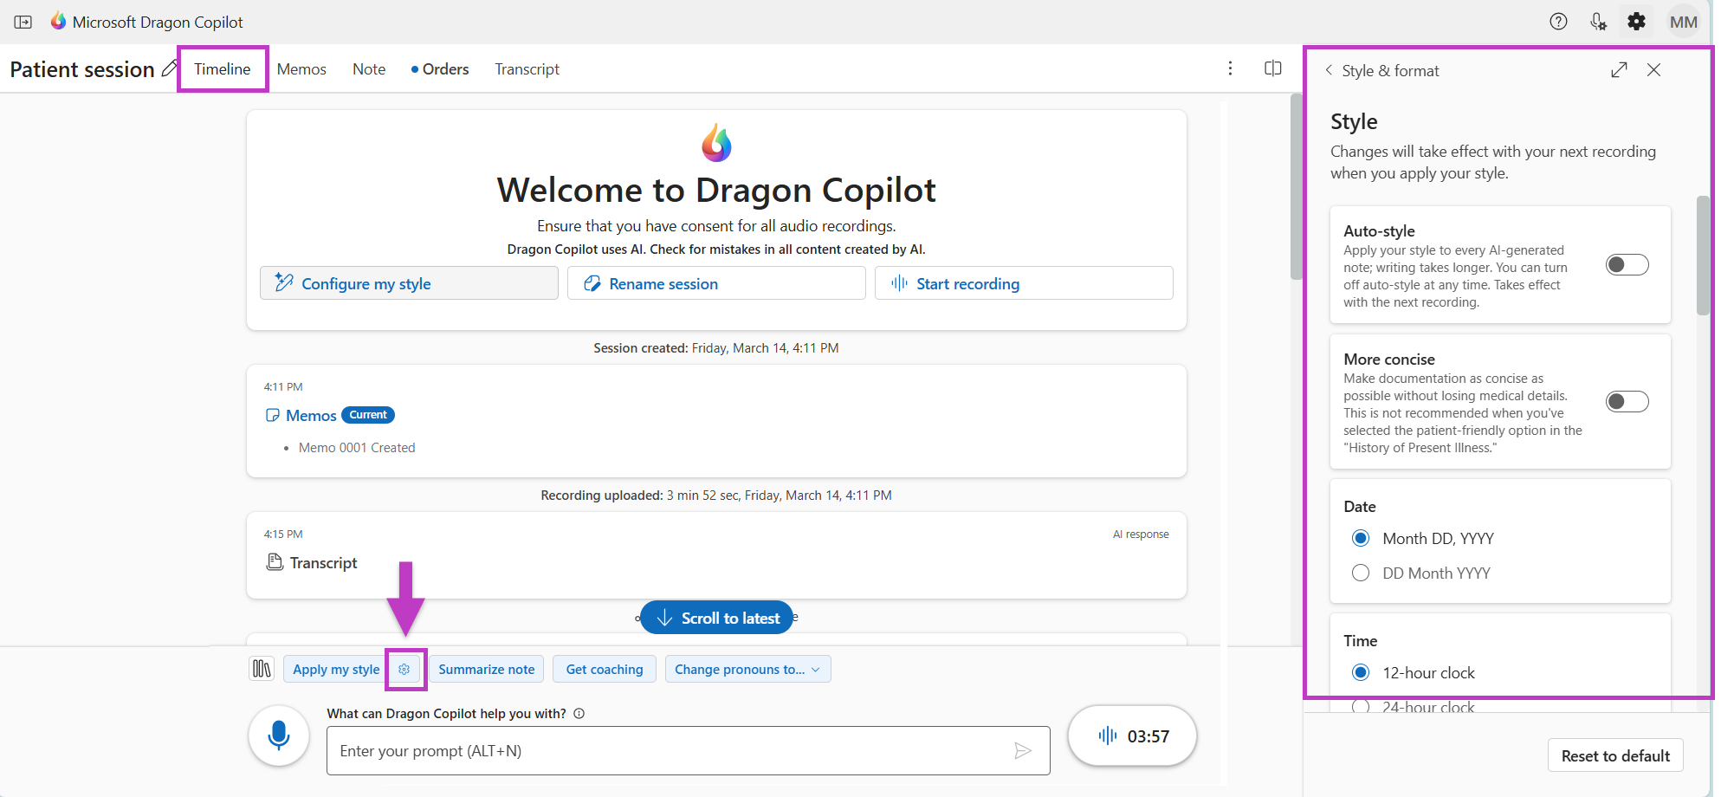Click the 03:57 recording timer button
Viewport: 1721px width, 797px height.
tap(1132, 735)
